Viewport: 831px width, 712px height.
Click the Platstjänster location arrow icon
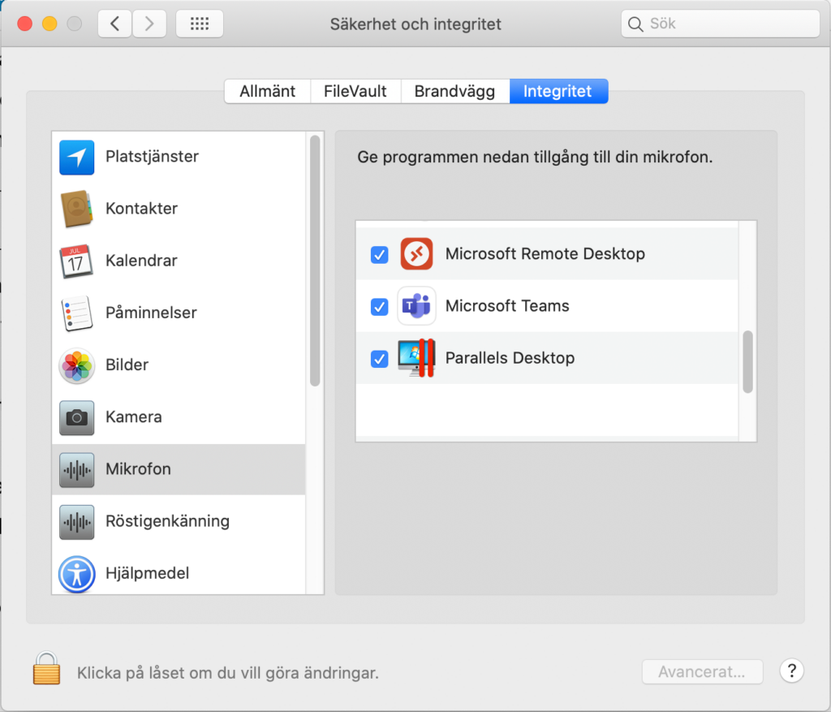point(77,158)
